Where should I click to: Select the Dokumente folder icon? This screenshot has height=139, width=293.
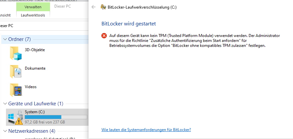[x=16, y=71]
